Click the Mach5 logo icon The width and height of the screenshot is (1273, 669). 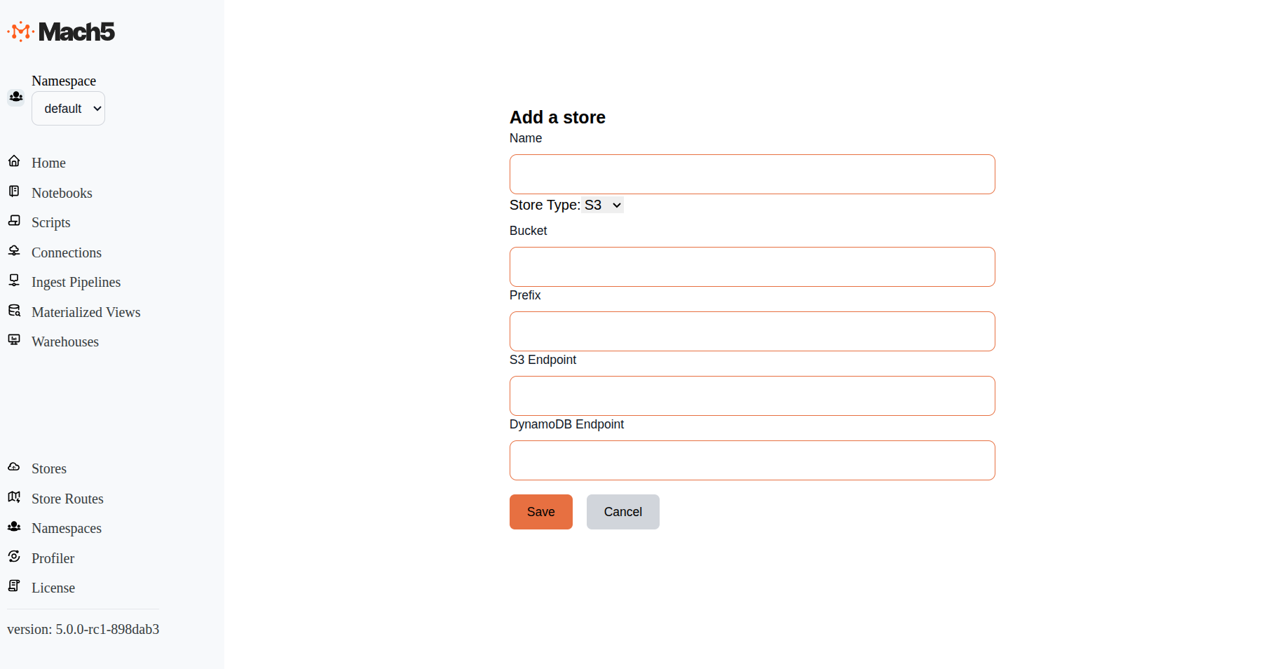tap(20, 32)
